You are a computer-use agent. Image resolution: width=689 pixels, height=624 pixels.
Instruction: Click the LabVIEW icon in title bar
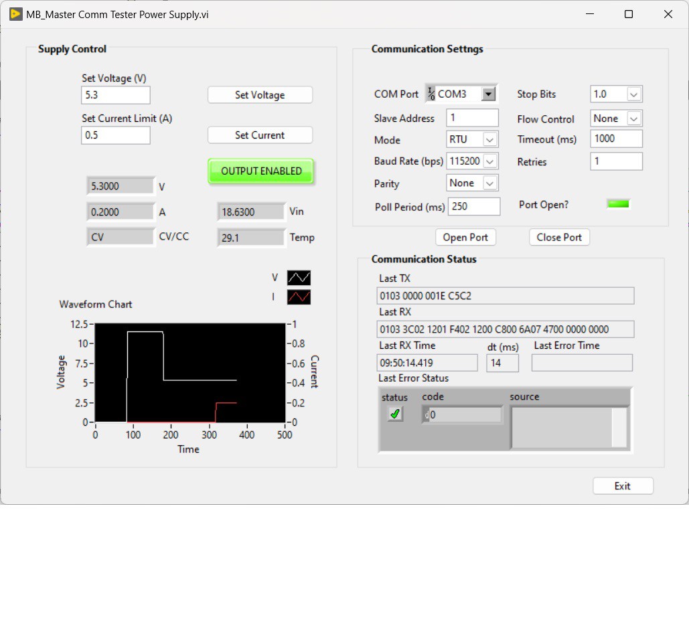point(15,14)
